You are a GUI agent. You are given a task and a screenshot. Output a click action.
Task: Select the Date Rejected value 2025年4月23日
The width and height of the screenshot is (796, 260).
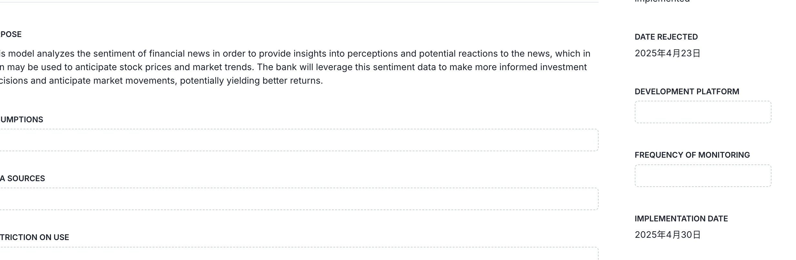[667, 53]
